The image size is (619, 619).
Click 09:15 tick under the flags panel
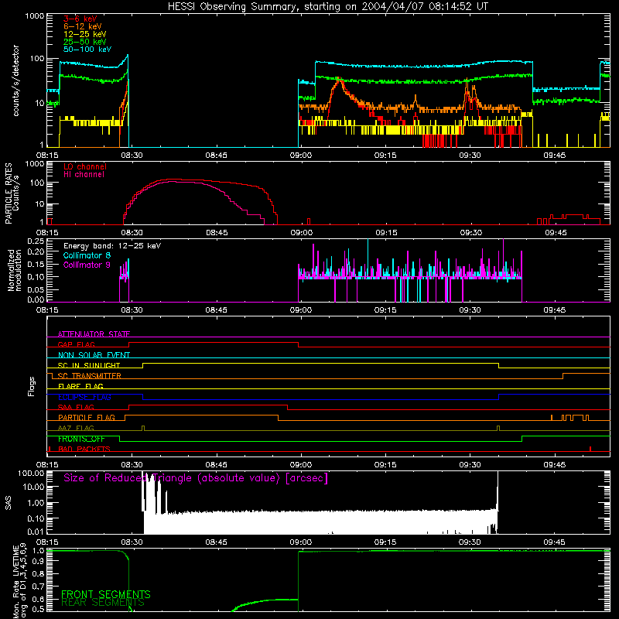tap(385, 465)
